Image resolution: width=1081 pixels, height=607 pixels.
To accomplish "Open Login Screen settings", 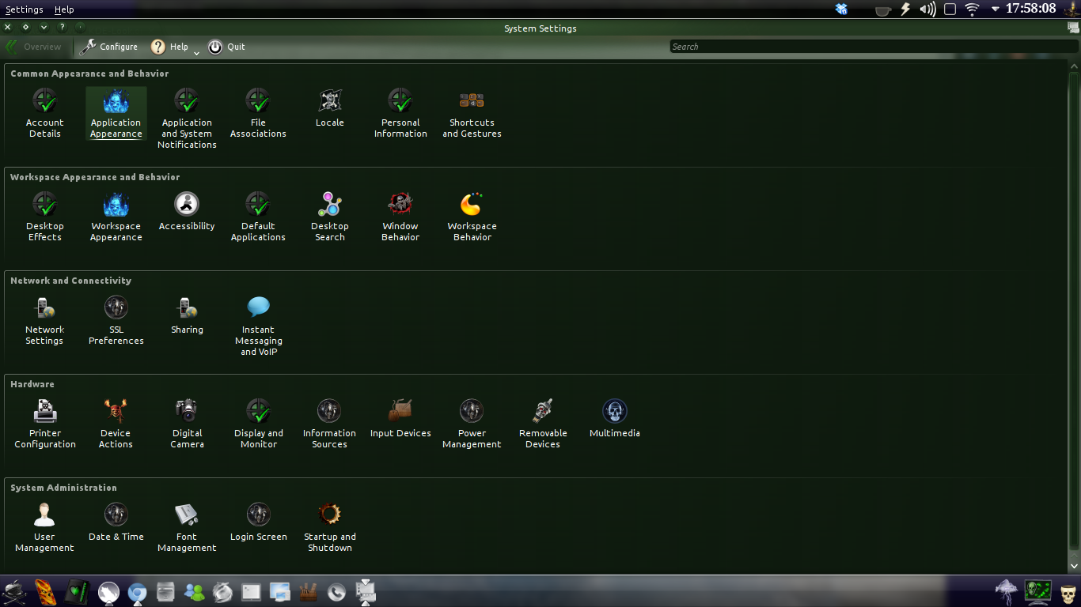I will pyautogui.click(x=258, y=522).
